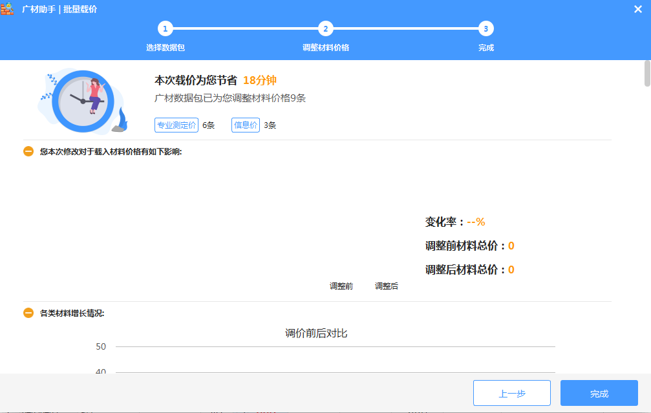This screenshot has width=651, height=413.
Task: Close the 批量载价 dialog window
Action: tap(637, 9)
